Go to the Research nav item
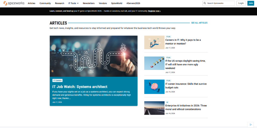The image size is (257, 128). [60, 3]
